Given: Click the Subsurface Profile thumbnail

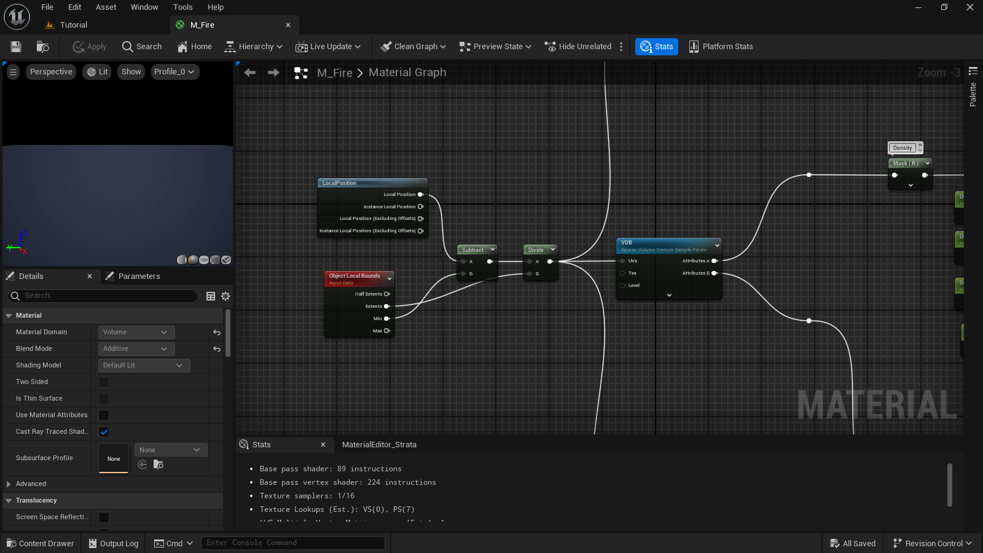Looking at the screenshot, I should [114, 458].
